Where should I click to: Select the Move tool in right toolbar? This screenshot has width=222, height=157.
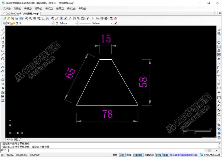tap(219, 38)
